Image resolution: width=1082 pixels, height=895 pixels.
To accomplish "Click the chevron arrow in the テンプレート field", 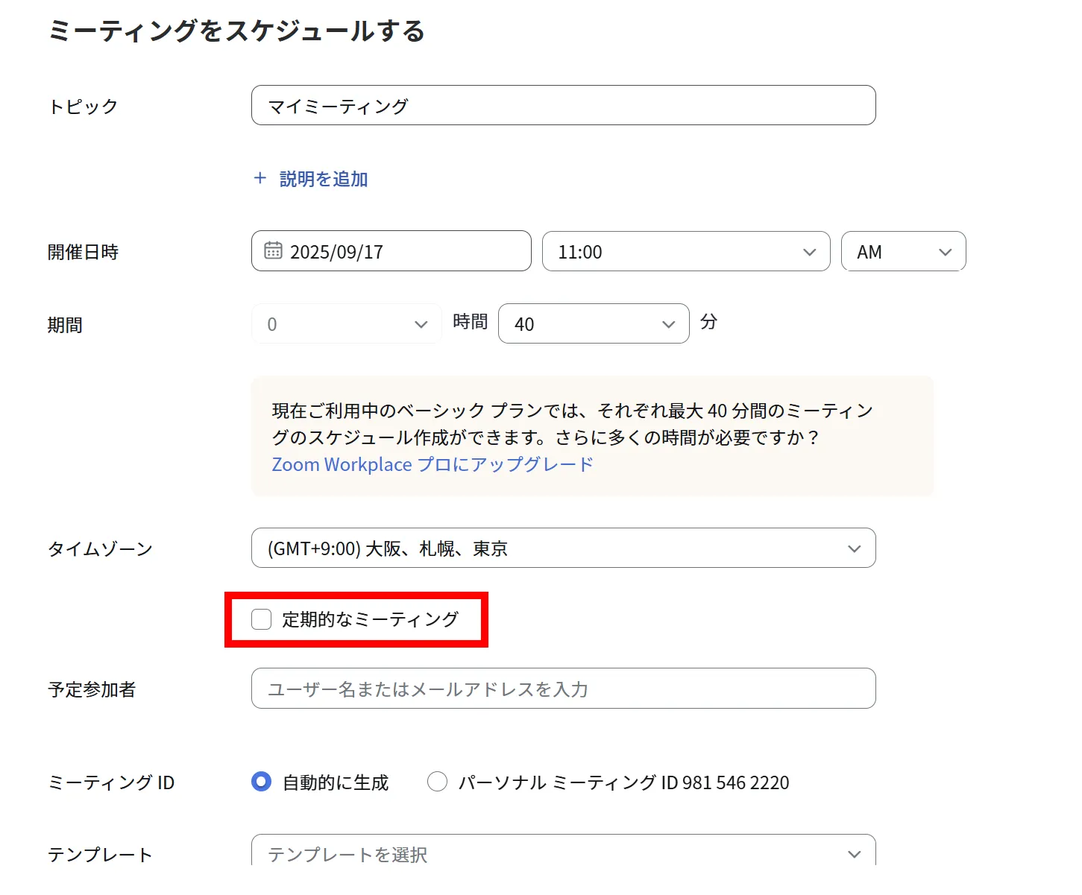I will pos(854,854).
